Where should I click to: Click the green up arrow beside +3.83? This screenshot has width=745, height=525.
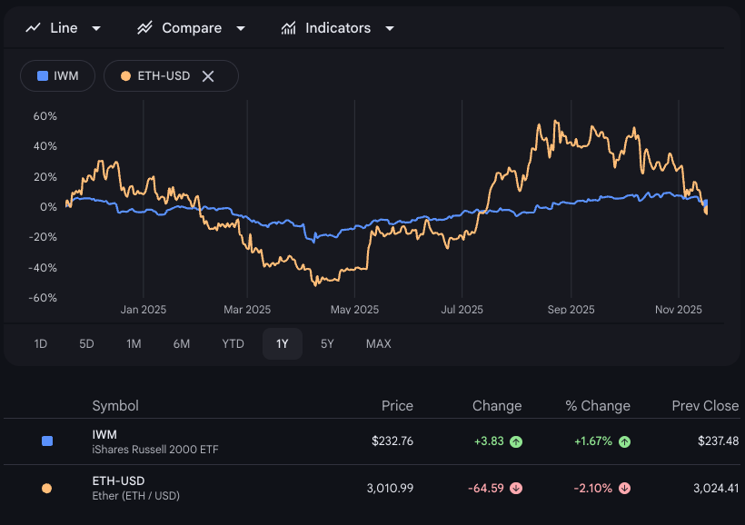(516, 441)
